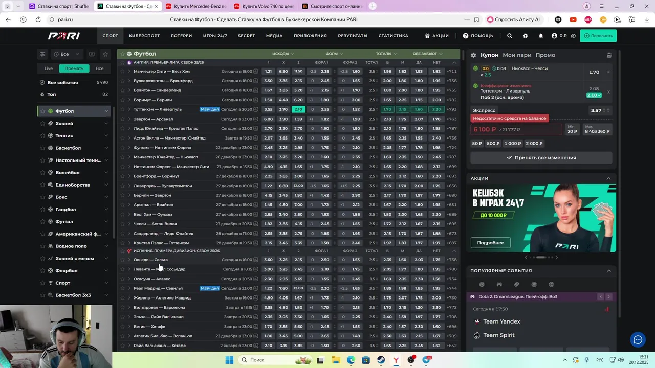The image size is (655, 368).
Task: Open the notifications bell icon
Action: click(x=541, y=36)
